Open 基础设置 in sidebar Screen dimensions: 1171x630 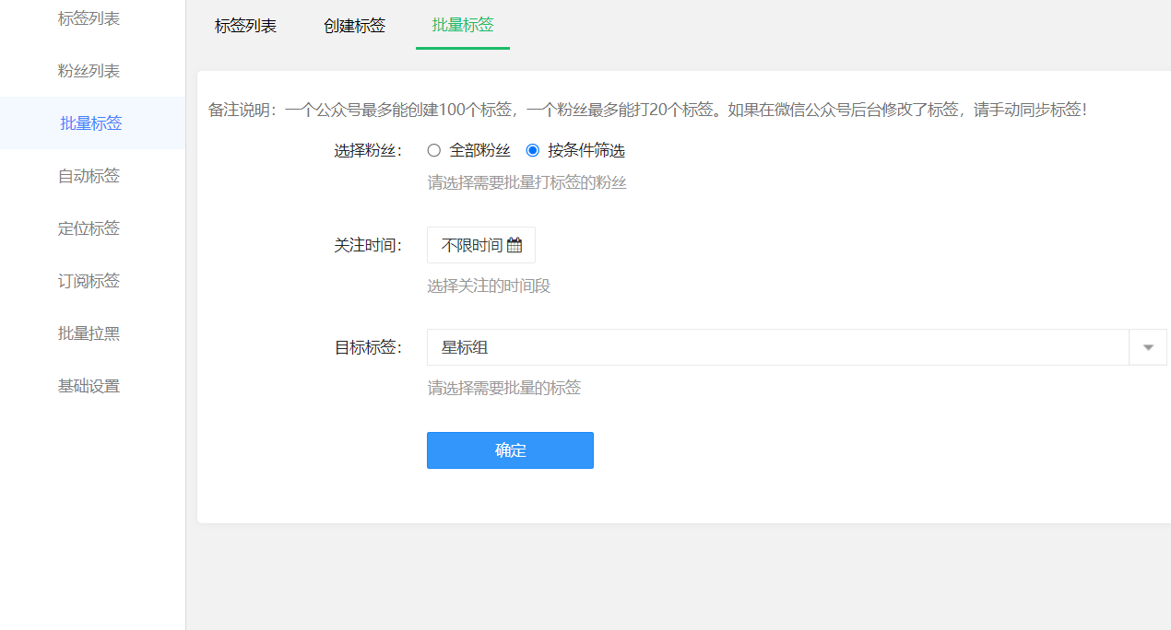(89, 386)
